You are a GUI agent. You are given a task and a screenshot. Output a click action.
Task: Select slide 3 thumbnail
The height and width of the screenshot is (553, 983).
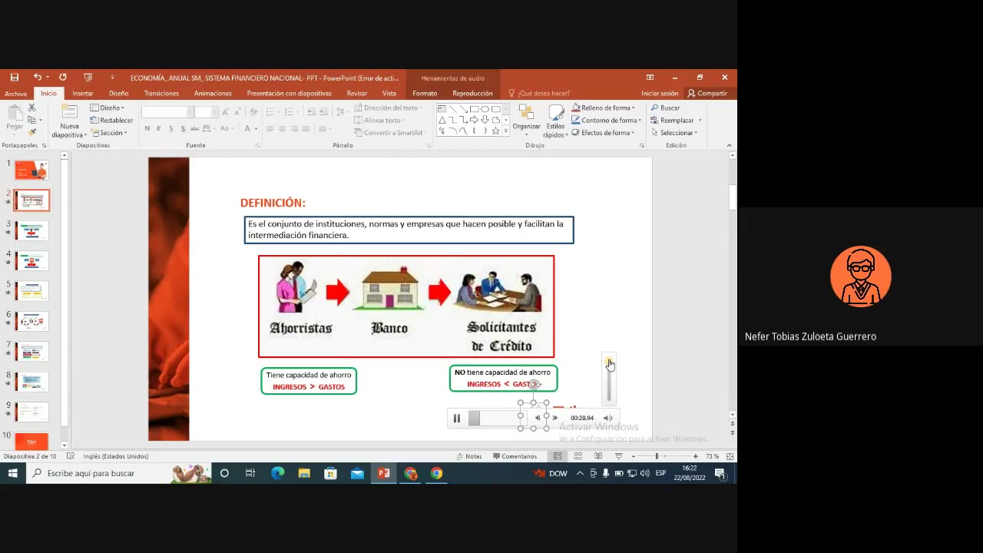31,230
